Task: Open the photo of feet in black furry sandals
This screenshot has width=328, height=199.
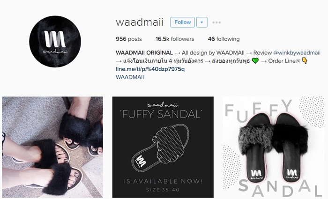Action: pyautogui.click(x=52, y=147)
